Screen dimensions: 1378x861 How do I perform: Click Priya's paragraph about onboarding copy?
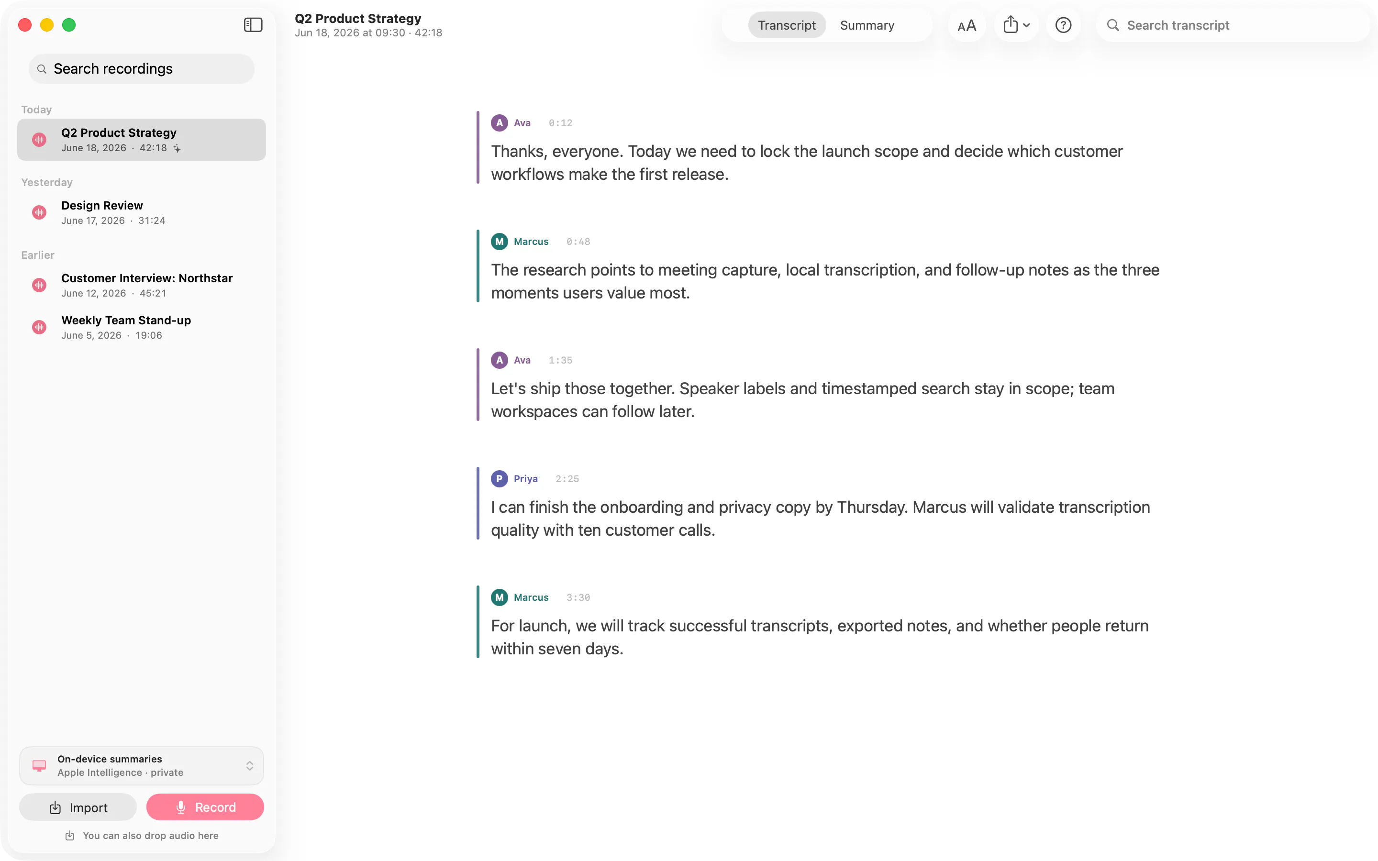821,519
